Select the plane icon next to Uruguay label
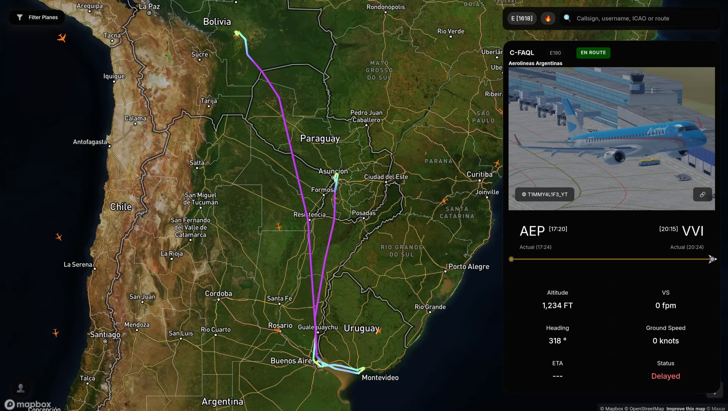 (x=378, y=331)
